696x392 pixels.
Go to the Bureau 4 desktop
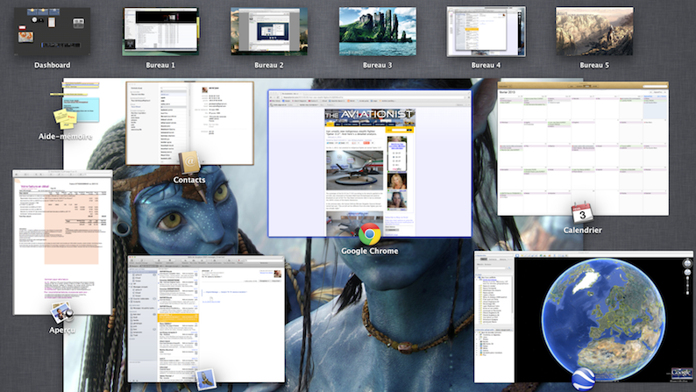coord(486,31)
